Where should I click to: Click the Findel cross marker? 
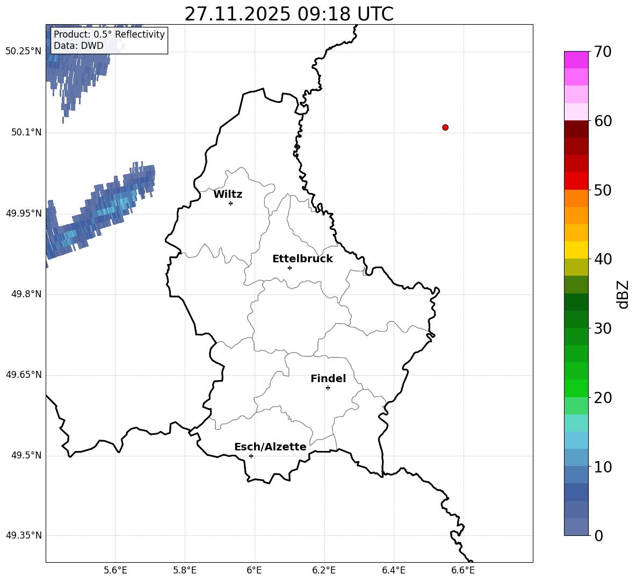(328, 388)
